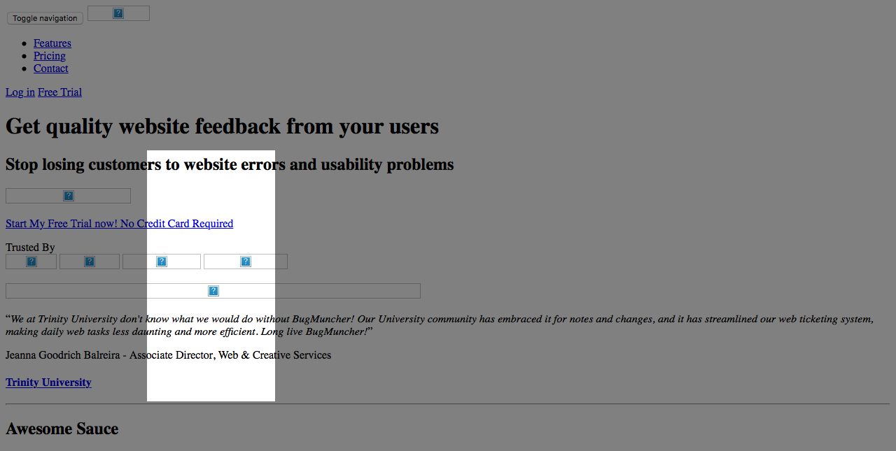Viewport: 896px width, 451px height.
Task: Open the Features link
Action: click(52, 43)
